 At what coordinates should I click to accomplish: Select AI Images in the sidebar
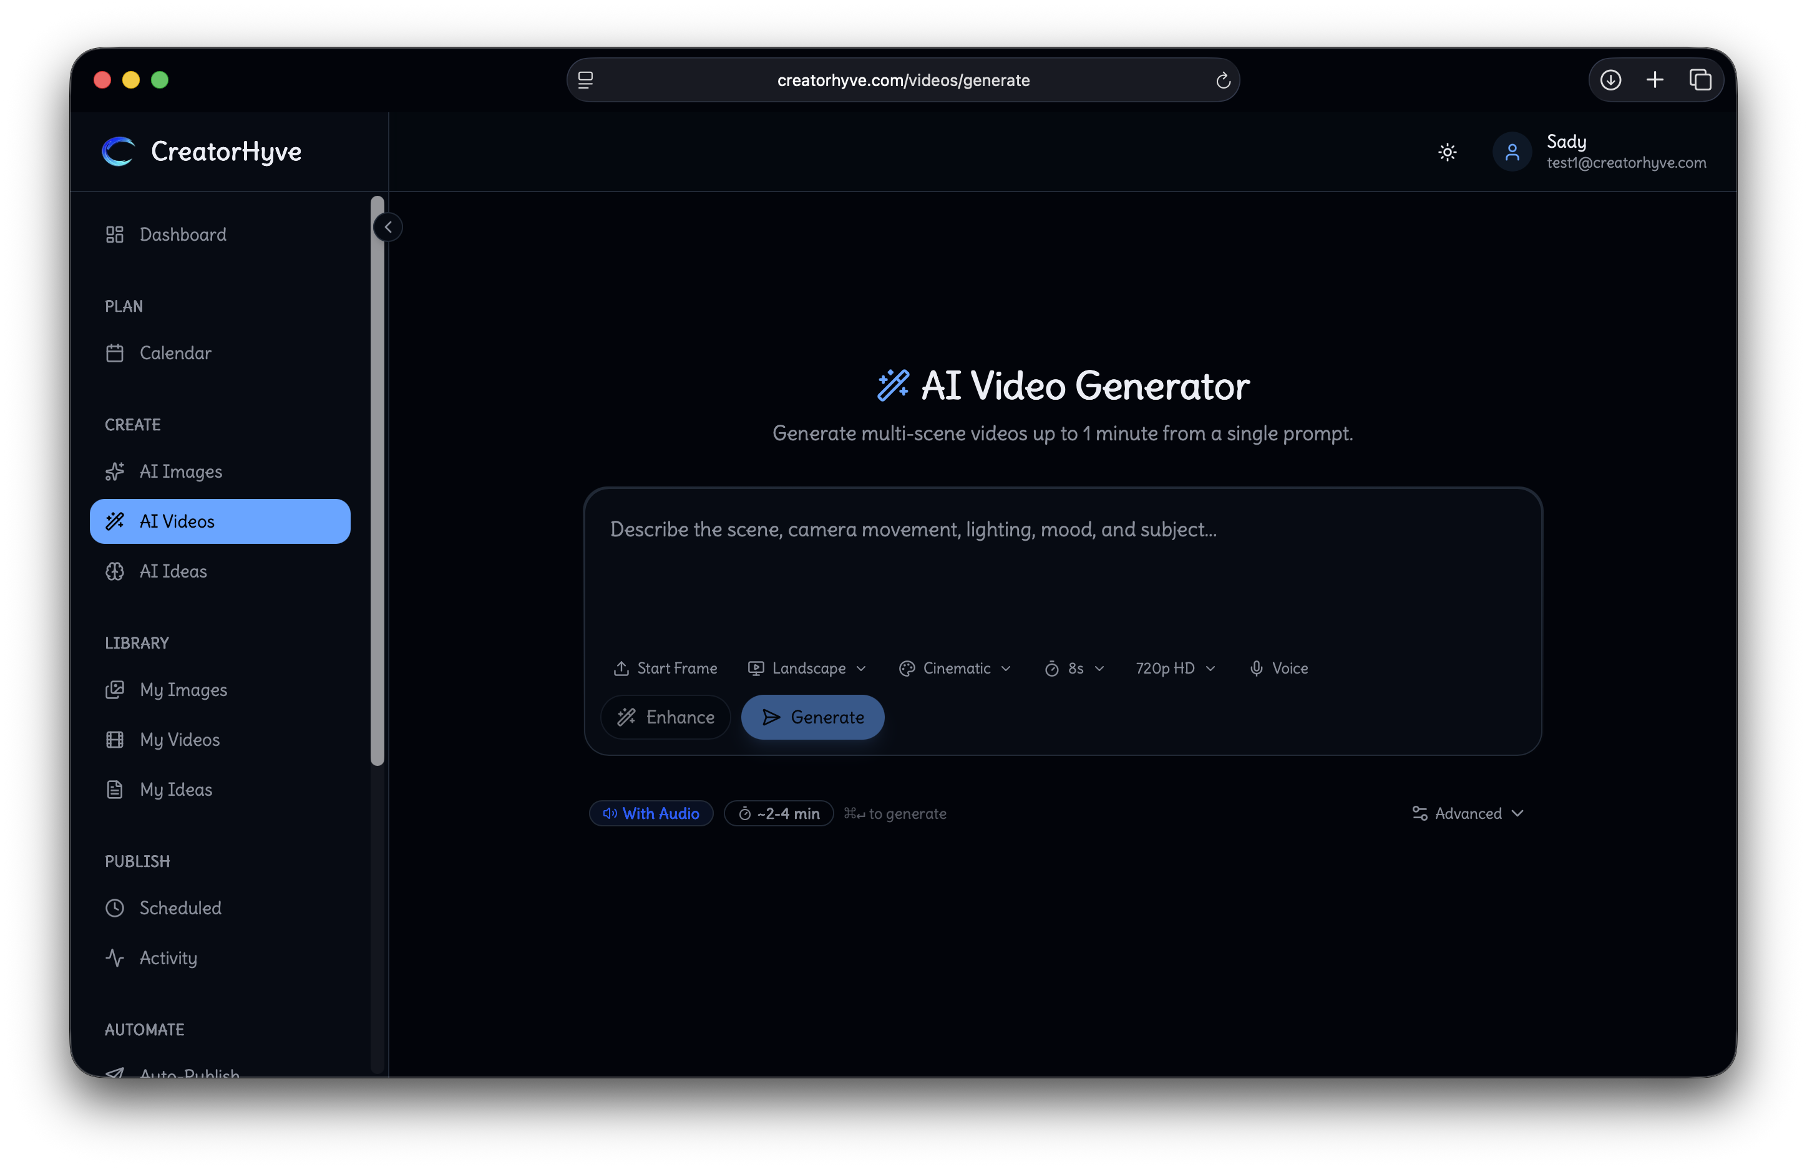tap(181, 471)
